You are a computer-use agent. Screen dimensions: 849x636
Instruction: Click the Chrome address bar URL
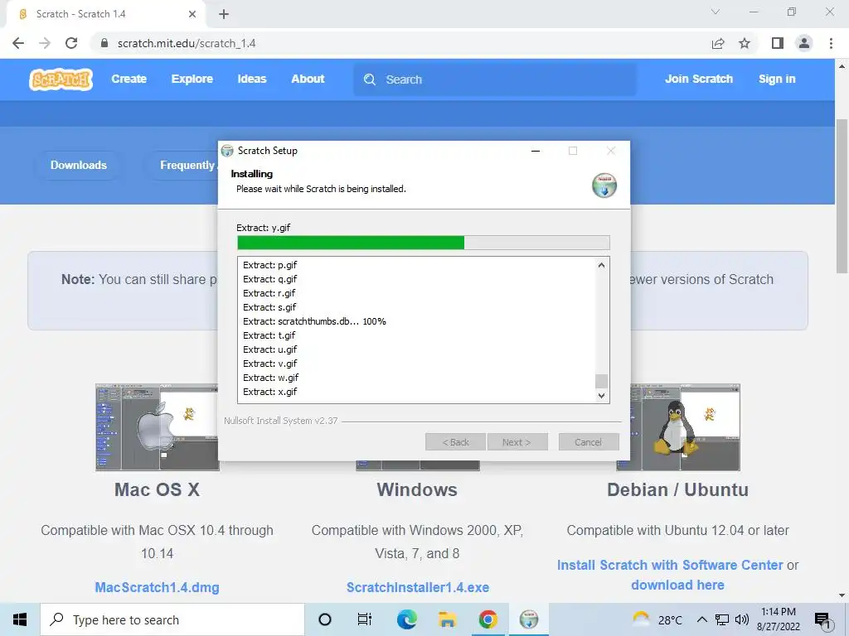187,43
